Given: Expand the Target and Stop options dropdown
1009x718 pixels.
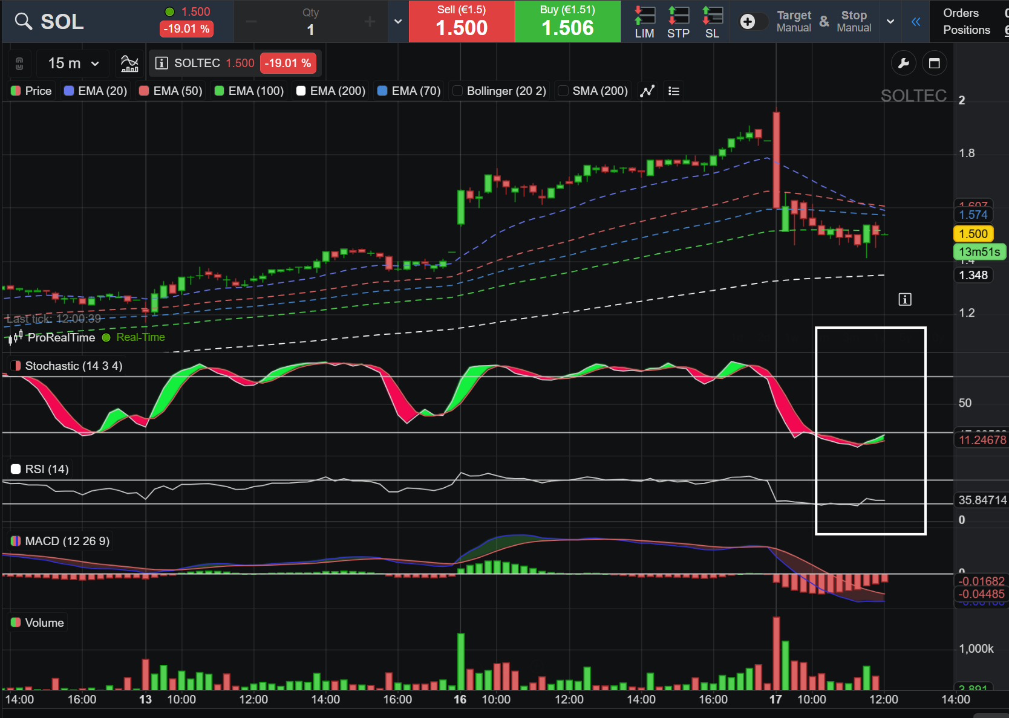Looking at the screenshot, I should tap(890, 22).
